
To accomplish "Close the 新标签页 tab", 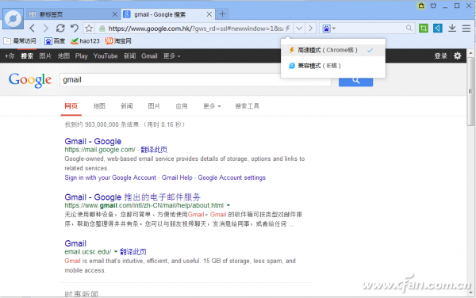I will pos(115,14).
